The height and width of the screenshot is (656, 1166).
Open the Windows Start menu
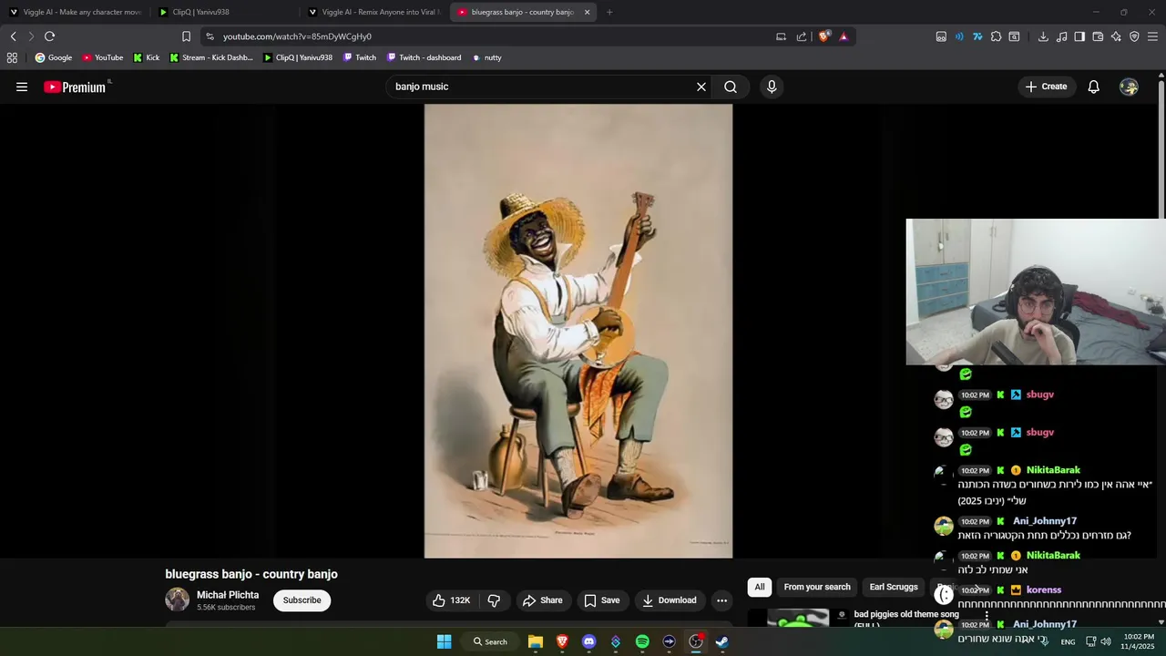[444, 641]
